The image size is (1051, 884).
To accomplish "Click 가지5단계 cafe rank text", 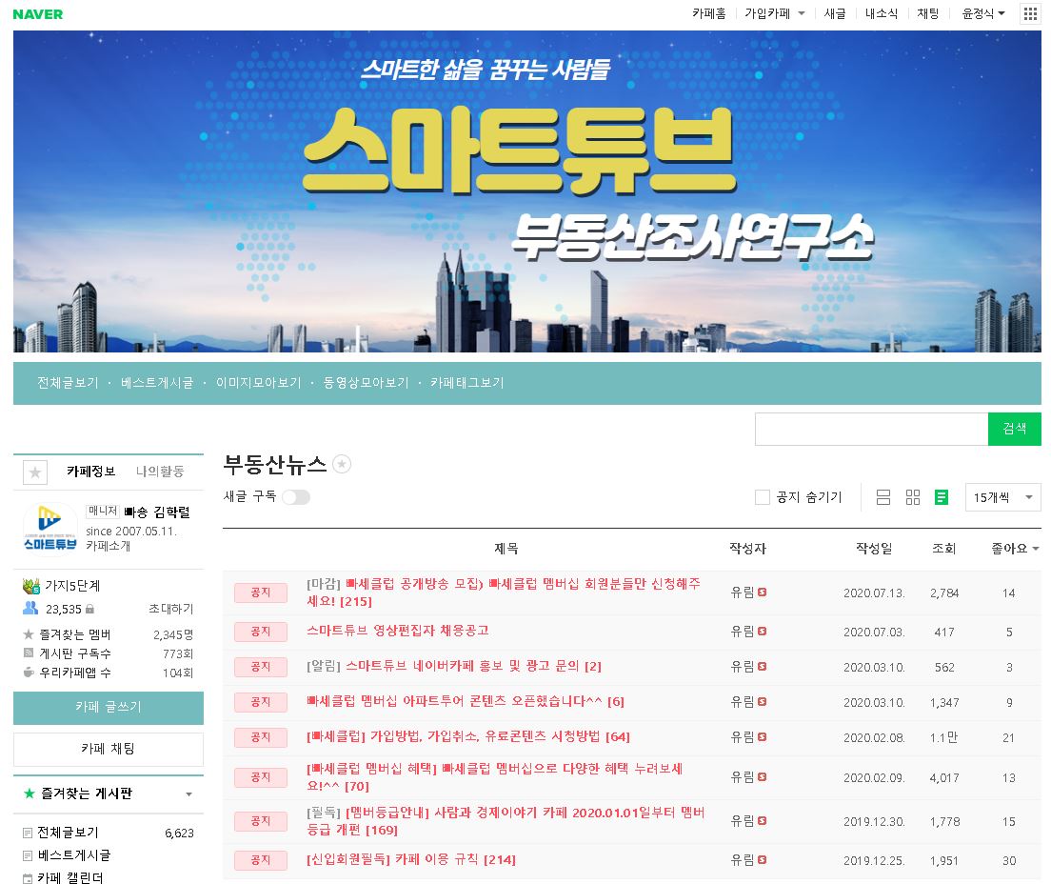I will click(x=72, y=586).
